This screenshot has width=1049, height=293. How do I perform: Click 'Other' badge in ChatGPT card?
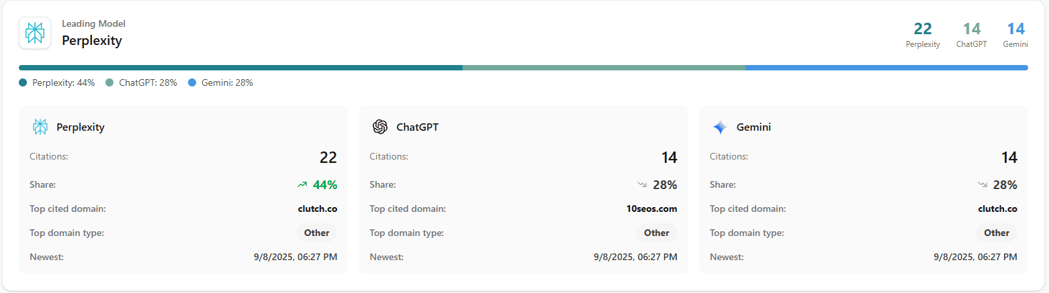click(657, 233)
